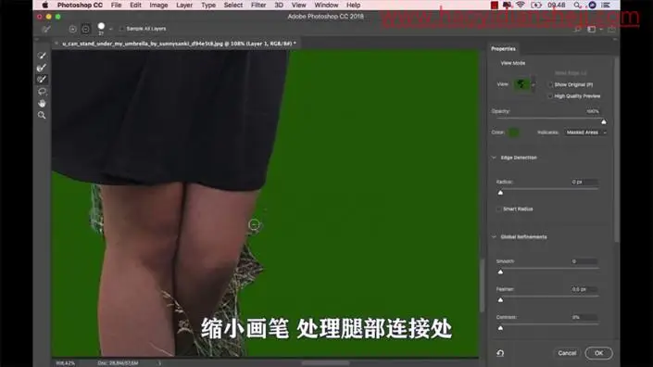Click the reset workspace arrow icon
The image size is (653, 367).
click(500, 353)
